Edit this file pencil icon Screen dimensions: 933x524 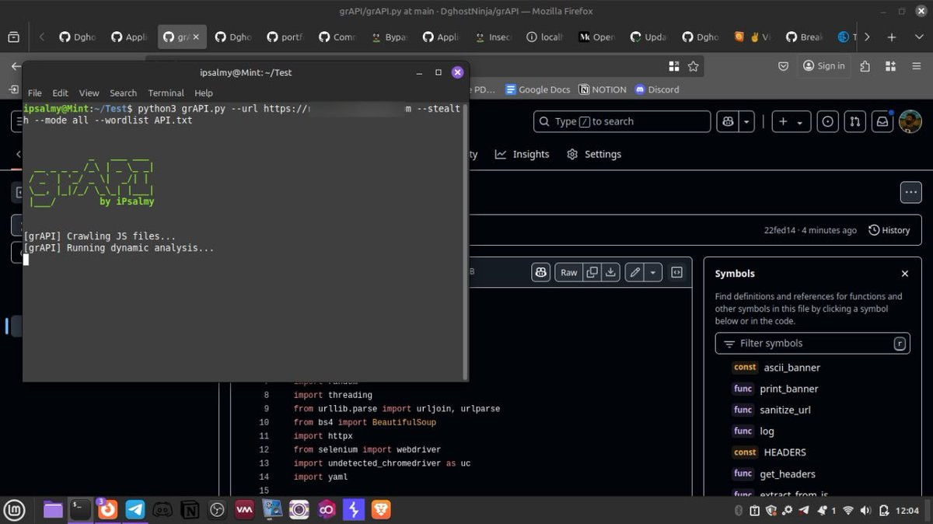click(635, 272)
